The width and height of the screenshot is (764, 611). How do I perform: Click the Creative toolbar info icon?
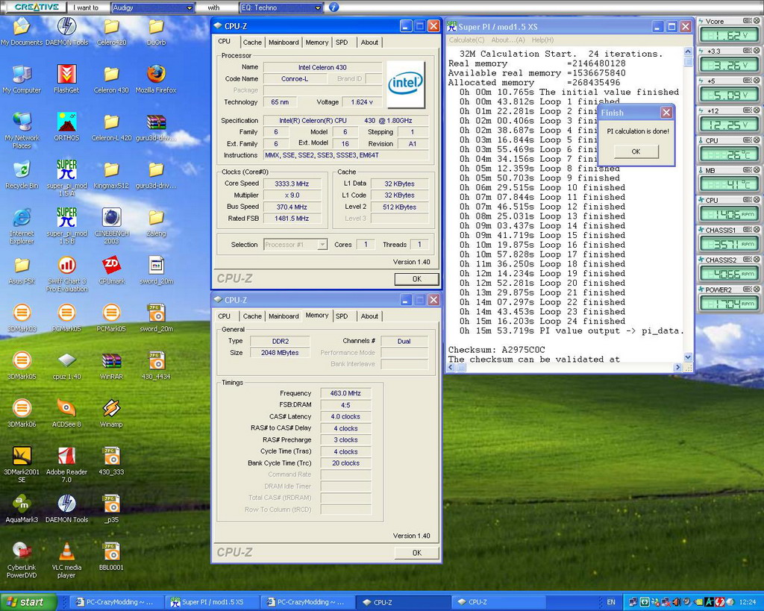(x=334, y=7)
